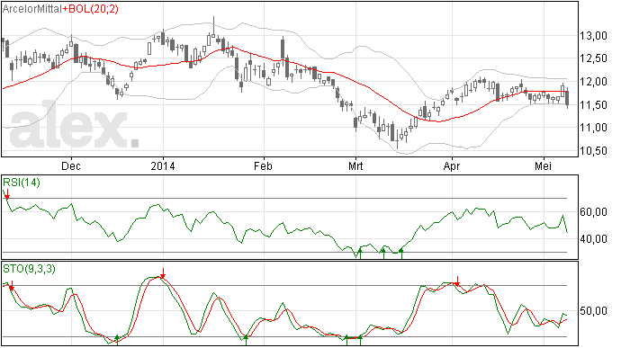Click the Apr date axis label
This screenshot has height=348, width=621.
[452, 165]
